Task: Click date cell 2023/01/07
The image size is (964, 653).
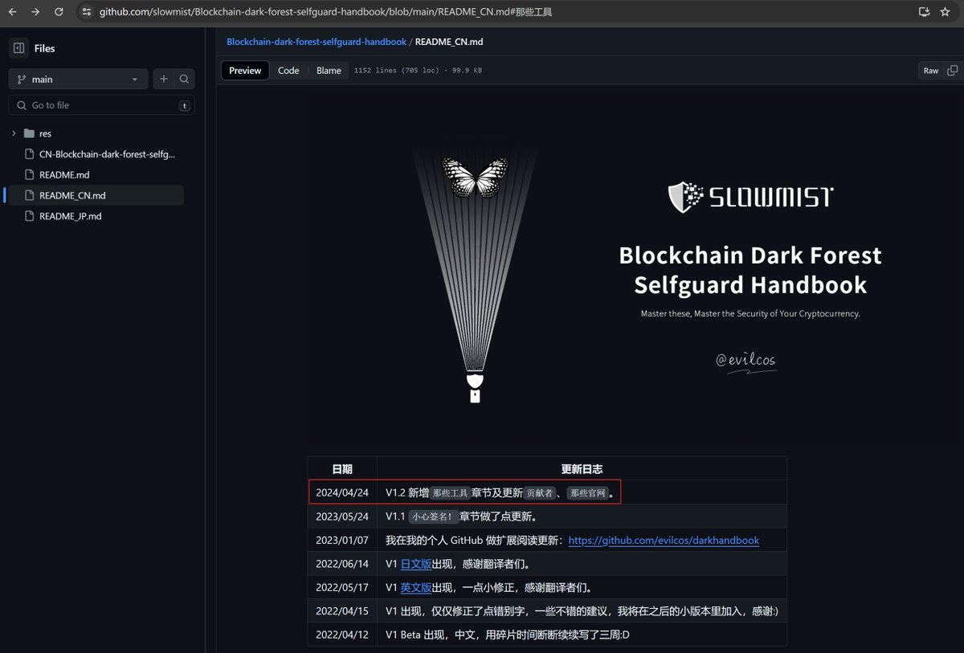Action: (x=342, y=541)
